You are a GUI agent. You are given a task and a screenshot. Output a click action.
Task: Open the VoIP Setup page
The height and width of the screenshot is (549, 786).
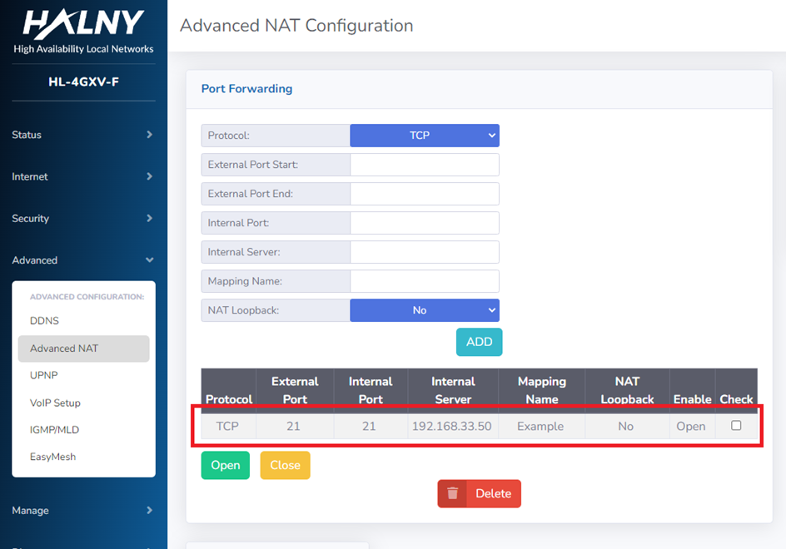(55, 403)
